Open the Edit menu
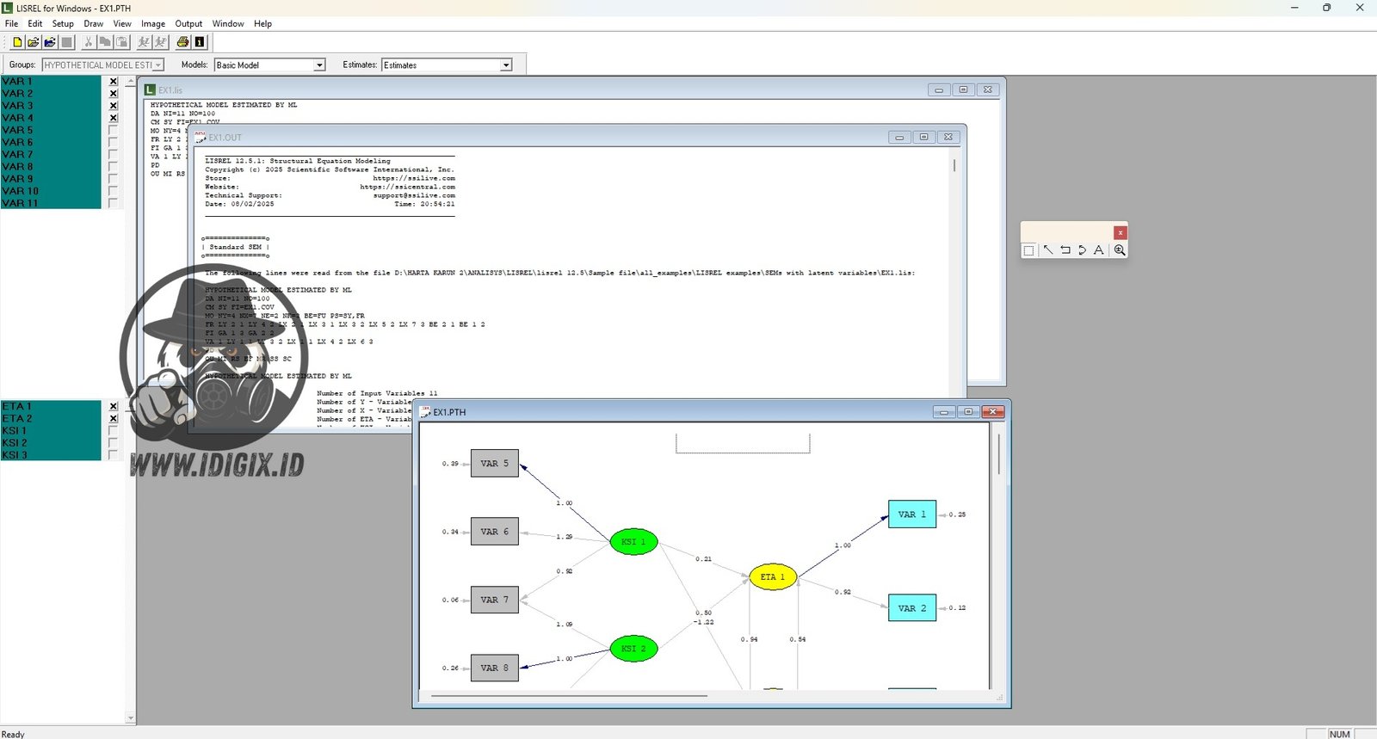The image size is (1377, 739). [x=34, y=23]
